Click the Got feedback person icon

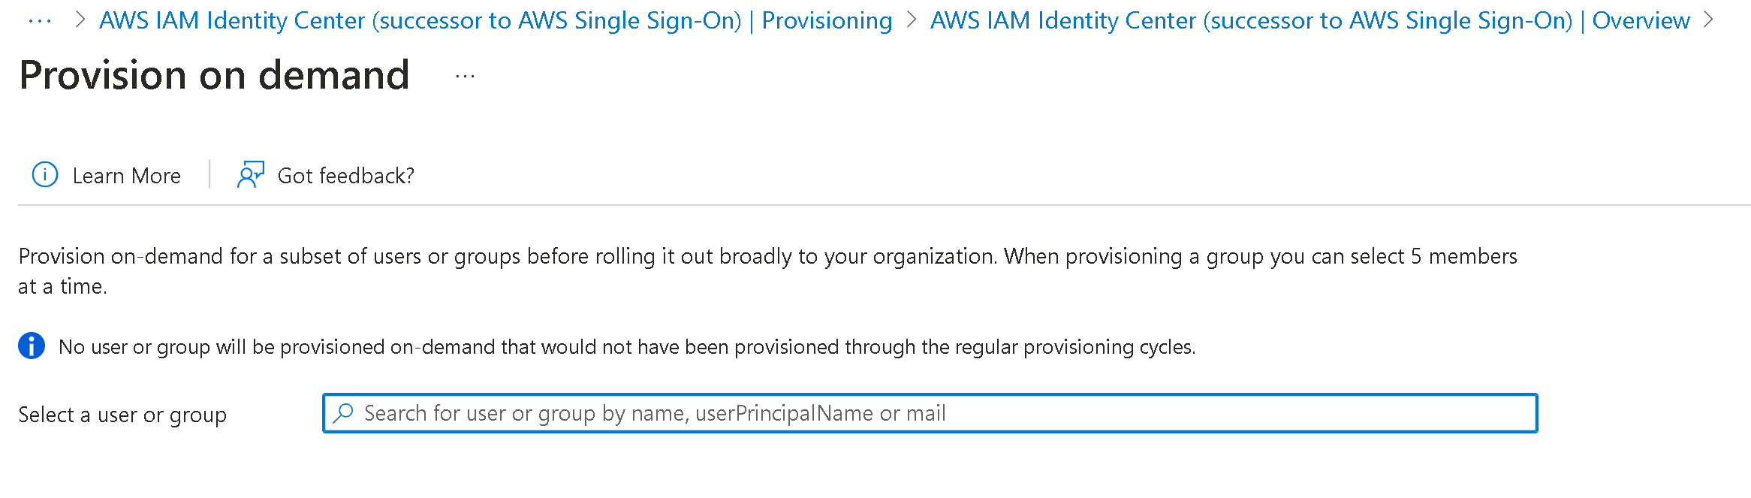coord(251,175)
